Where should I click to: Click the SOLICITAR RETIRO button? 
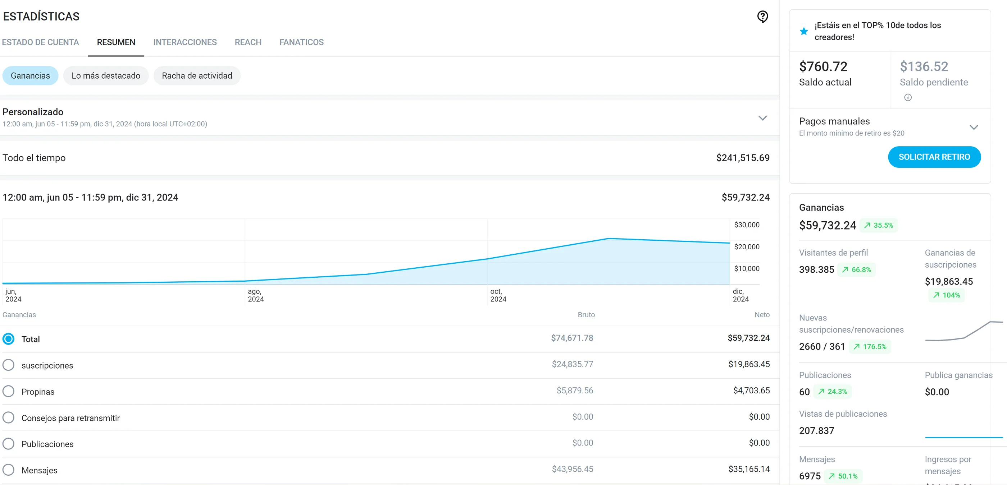coord(934,157)
